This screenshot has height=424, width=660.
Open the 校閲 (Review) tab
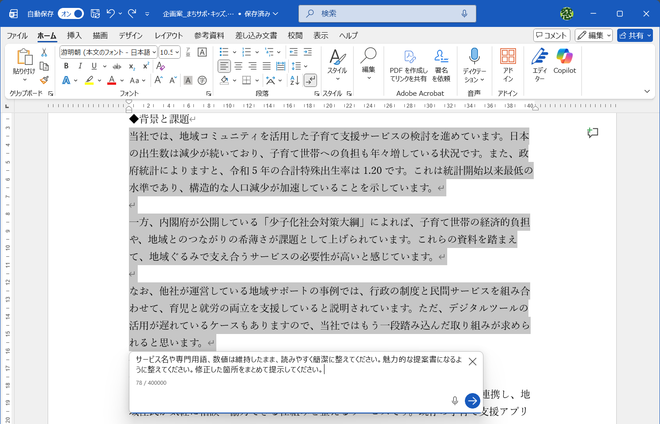pos(295,35)
